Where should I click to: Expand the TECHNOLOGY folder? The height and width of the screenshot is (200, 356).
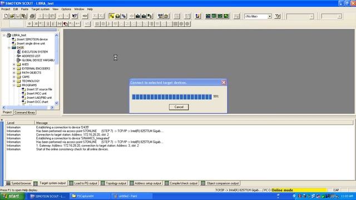point(14,81)
